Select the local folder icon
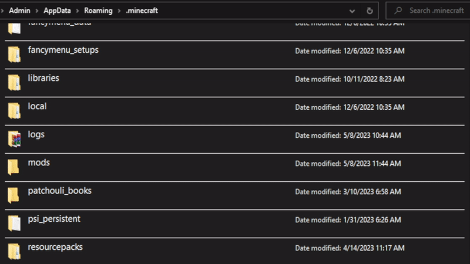This screenshot has width=470, height=264. pyautogui.click(x=14, y=111)
